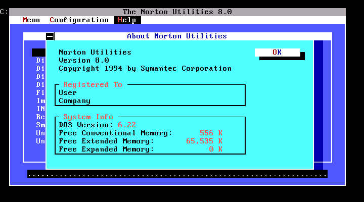Click the Version 8.0 text
This screenshot has height=202, width=364.
click(x=84, y=60)
